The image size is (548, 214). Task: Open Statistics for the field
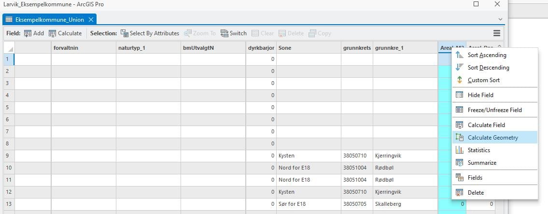(478, 150)
